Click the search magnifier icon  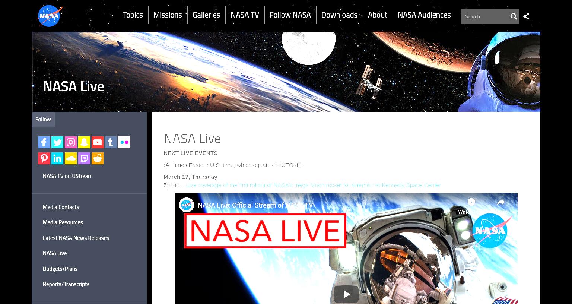coord(514,16)
